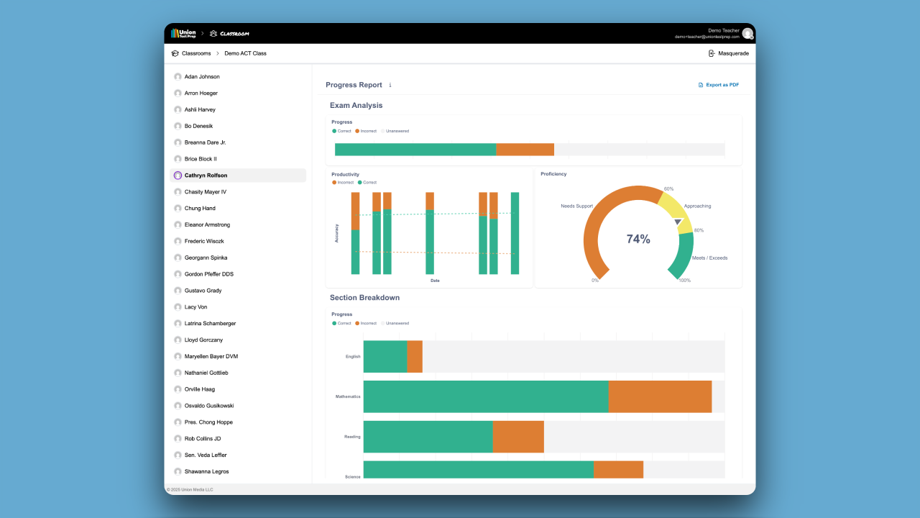The height and width of the screenshot is (518, 920).
Task: Click the graduation cap Classrooms icon
Action: [x=175, y=53]
